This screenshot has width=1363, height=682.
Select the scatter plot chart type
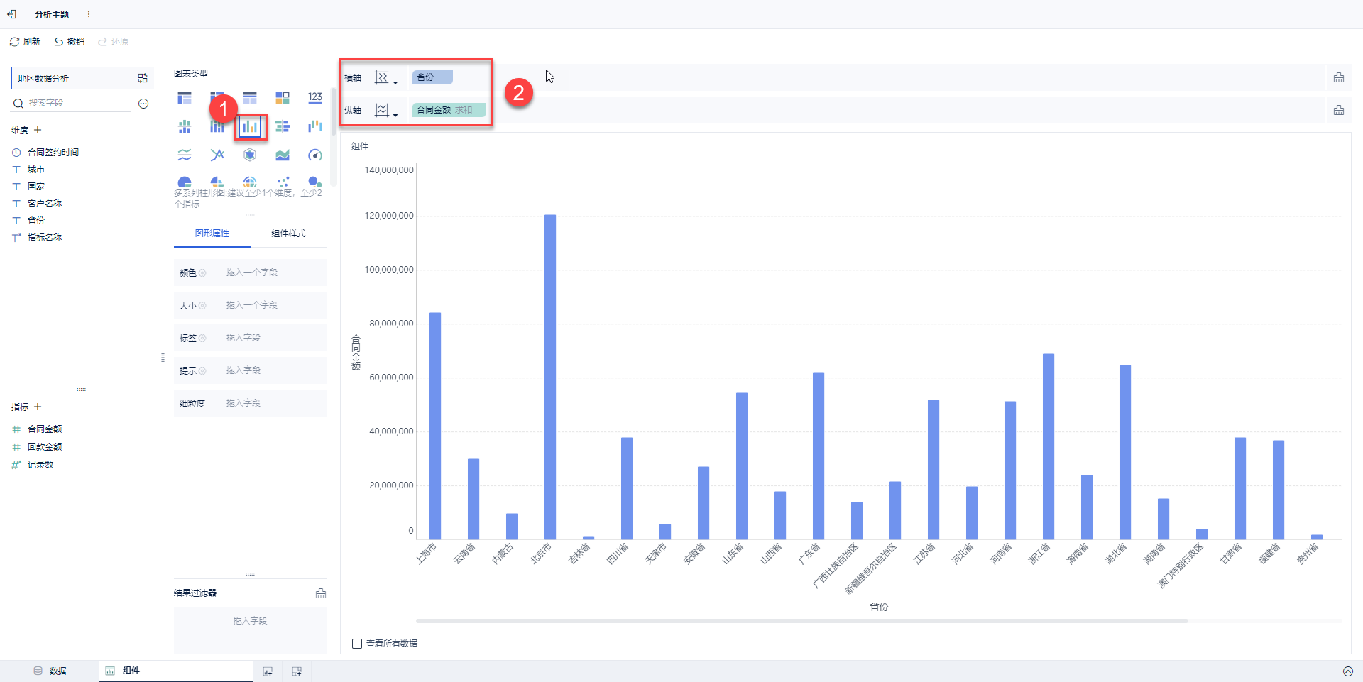click(283, 182)
